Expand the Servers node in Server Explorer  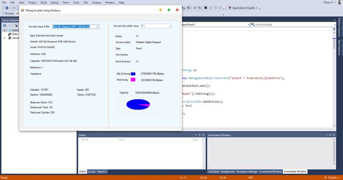(5, 38)
